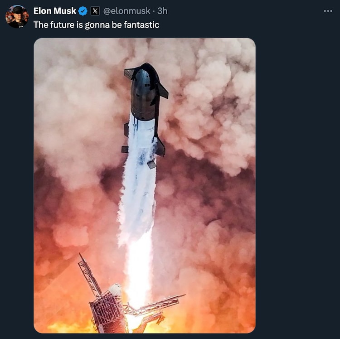Open the tweet via the 3h timestamp
This screenshot has width=340, height=339.
point(162,11)
